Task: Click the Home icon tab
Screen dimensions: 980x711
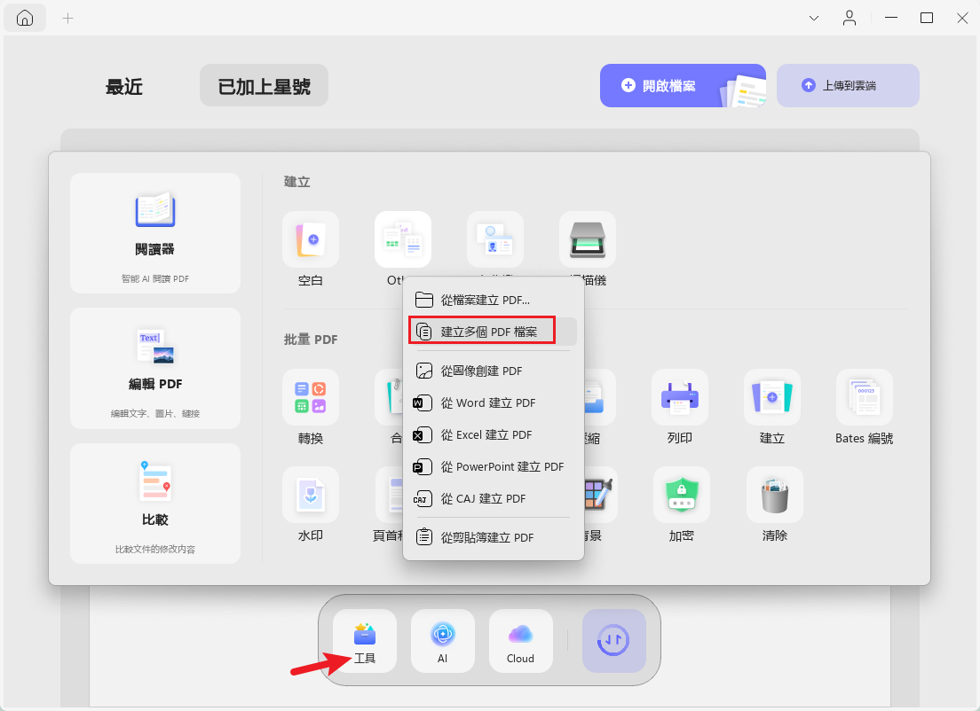Action: (25, 18)
